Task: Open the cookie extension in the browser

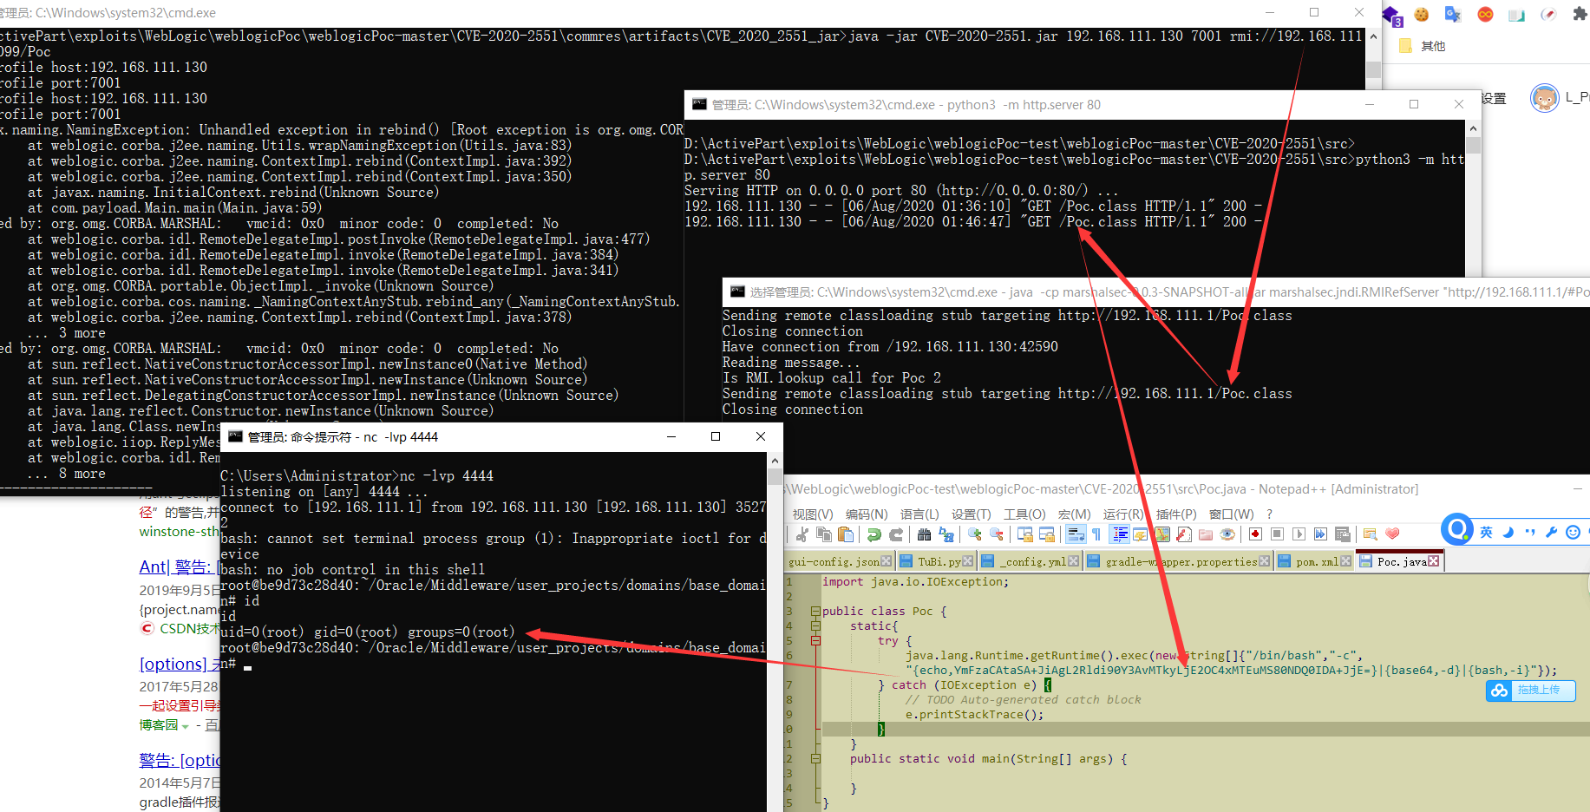Action: [x=1421, y=14]
